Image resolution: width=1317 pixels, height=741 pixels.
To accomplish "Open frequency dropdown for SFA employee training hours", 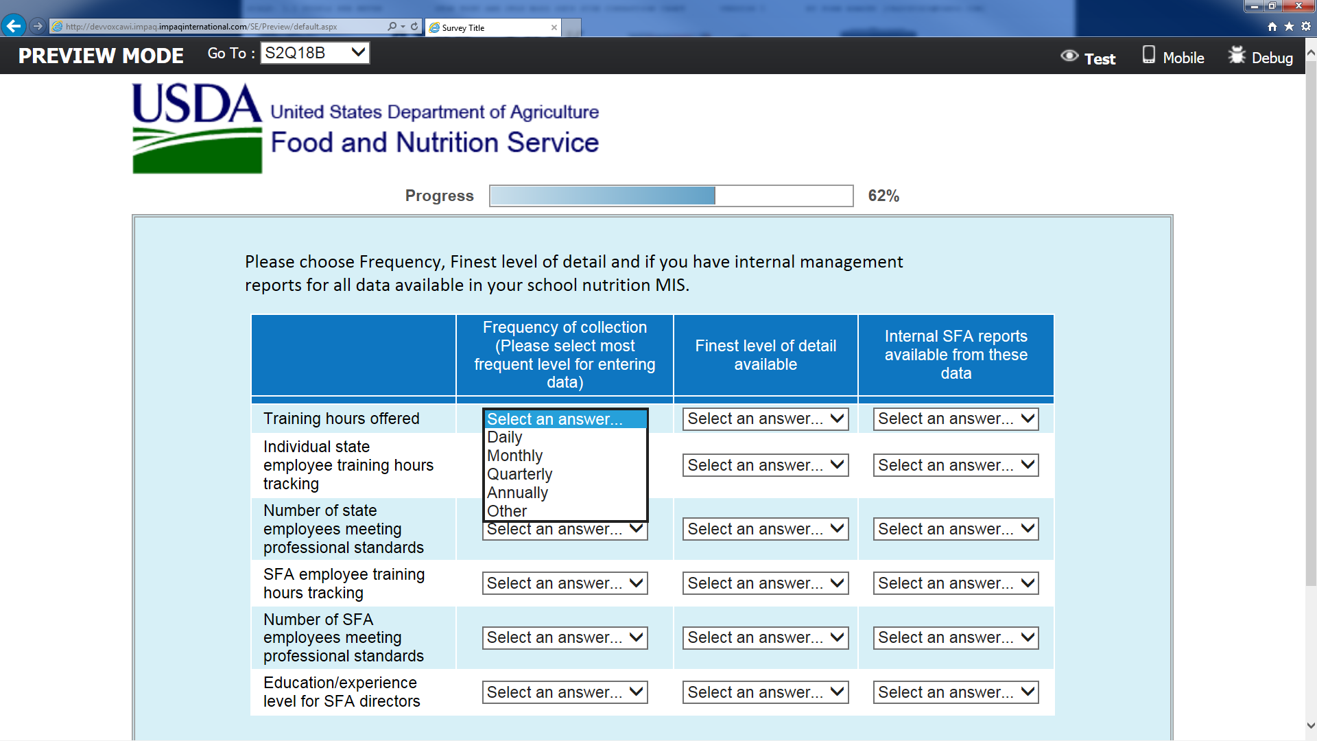I will (565, 583).
